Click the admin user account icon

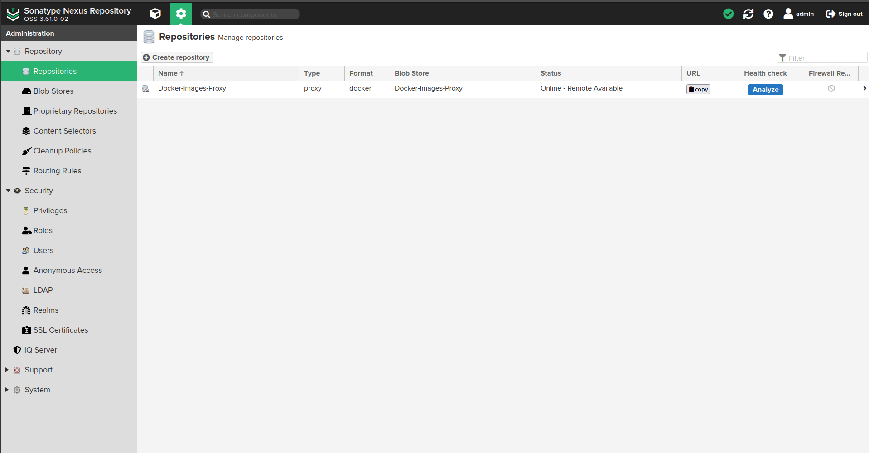[x=788, y=14]
